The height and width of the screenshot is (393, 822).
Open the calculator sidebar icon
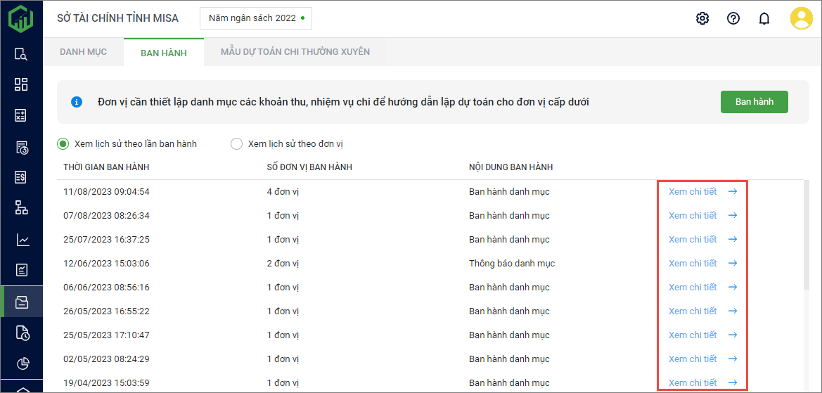21,116
